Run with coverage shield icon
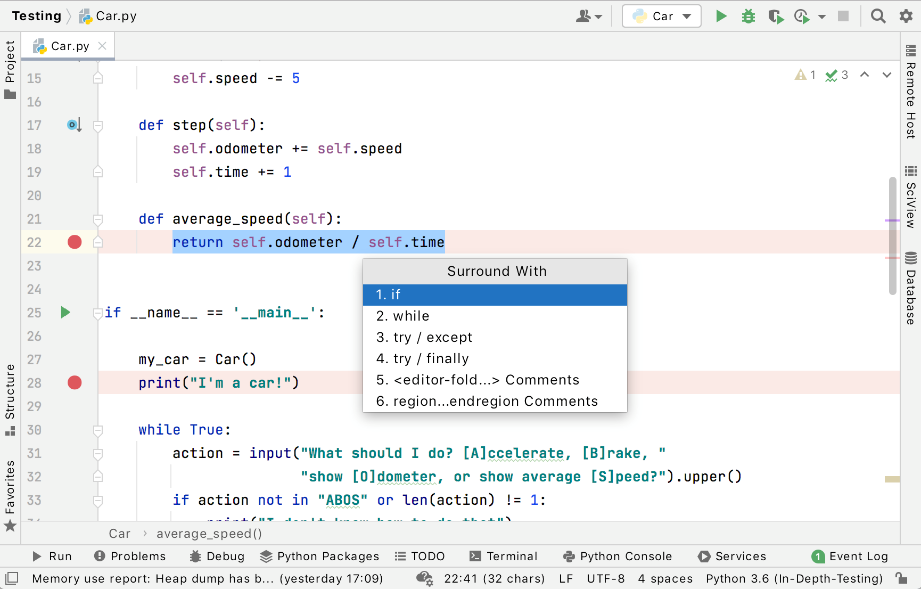The width and height of the screenshot is (921, 589). [776, 17]
